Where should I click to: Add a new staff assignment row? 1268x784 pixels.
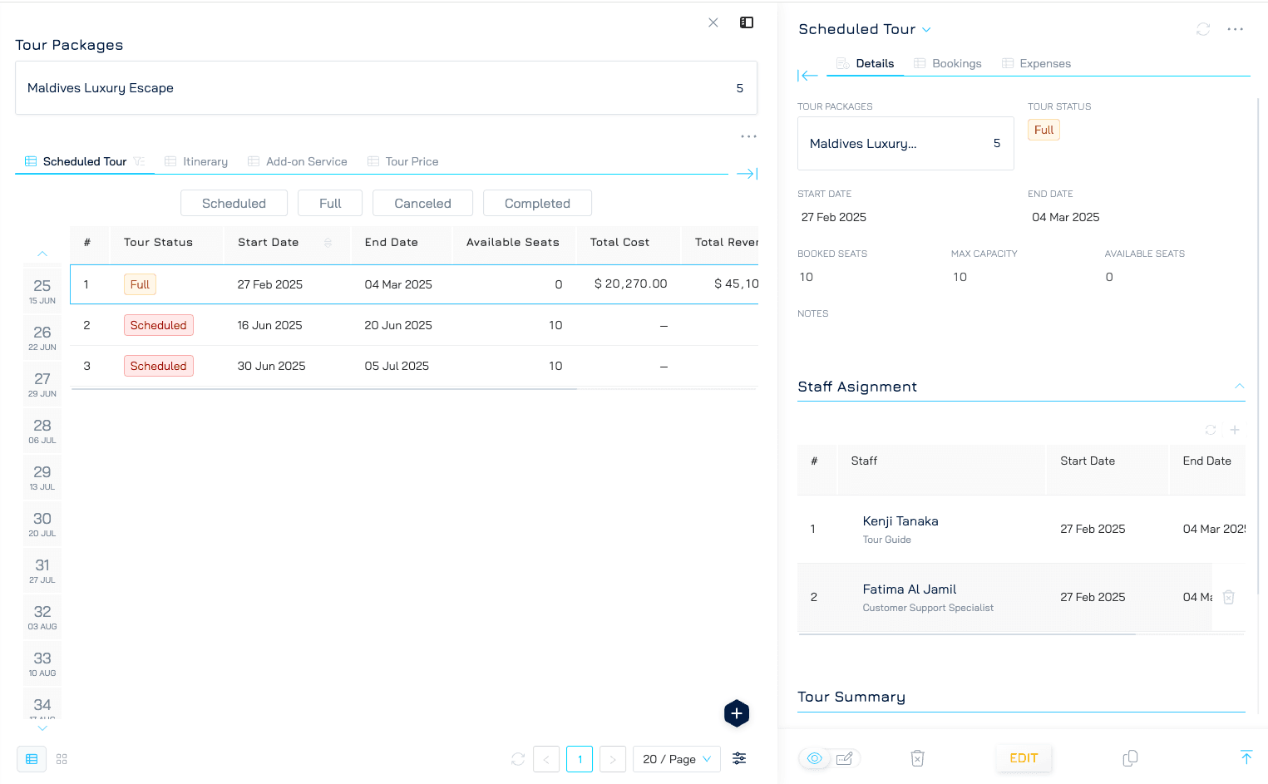(x=1235, y=430)
